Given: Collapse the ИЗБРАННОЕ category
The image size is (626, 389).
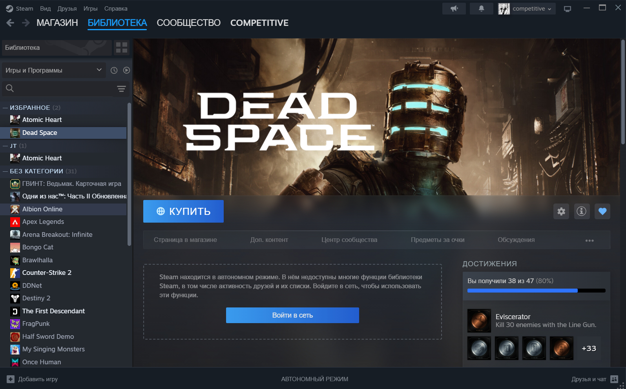Looking at the screenshot, I should point(5,108).
